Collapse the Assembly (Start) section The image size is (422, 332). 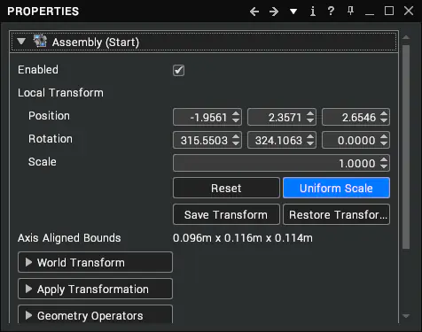21,42
